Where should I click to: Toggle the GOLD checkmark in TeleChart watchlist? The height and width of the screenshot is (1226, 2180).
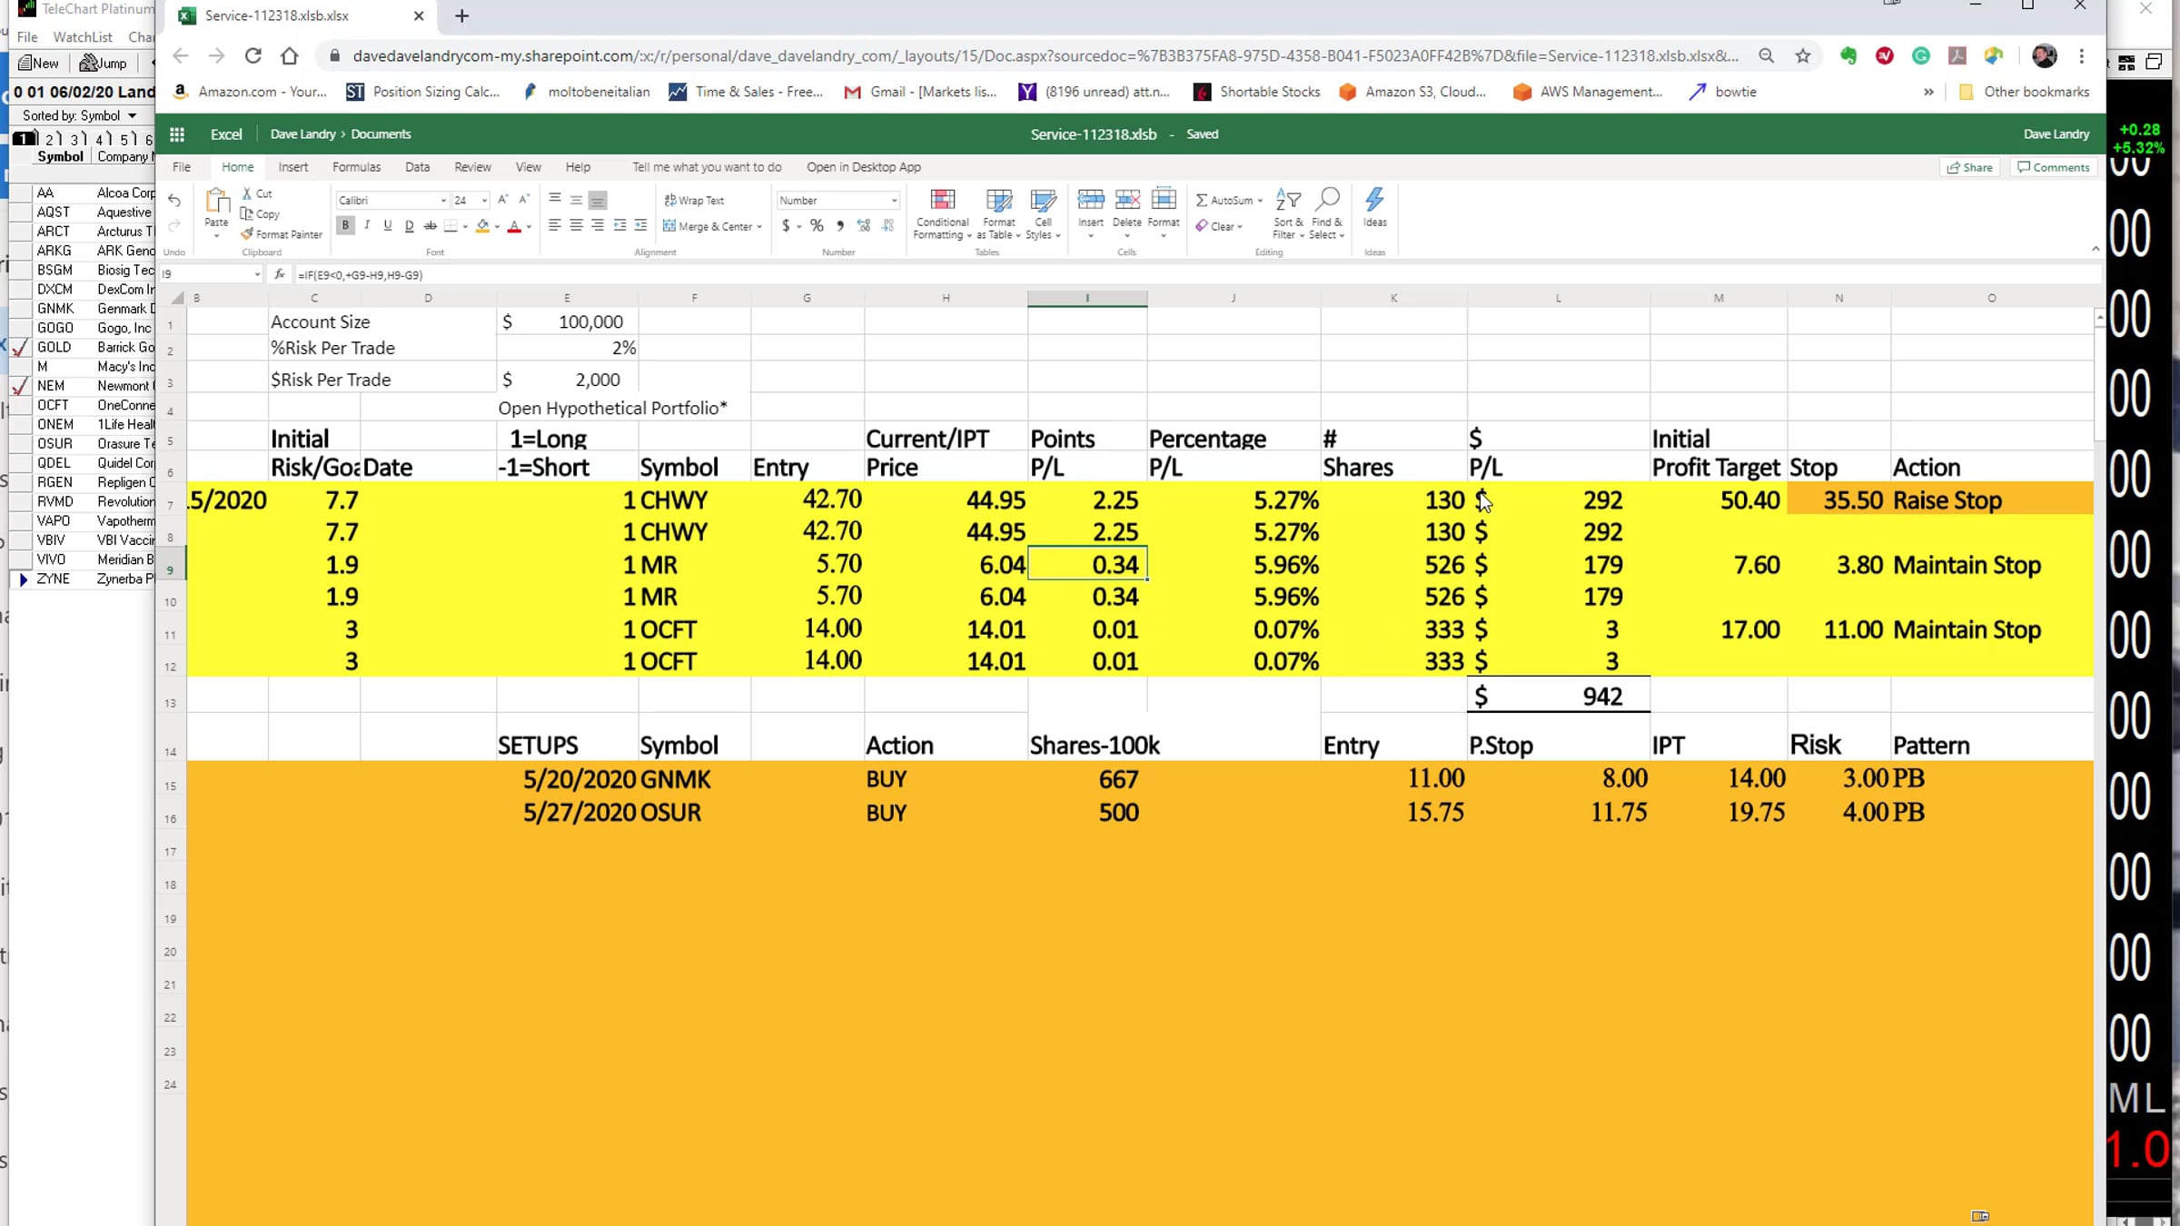coord(19,348)
